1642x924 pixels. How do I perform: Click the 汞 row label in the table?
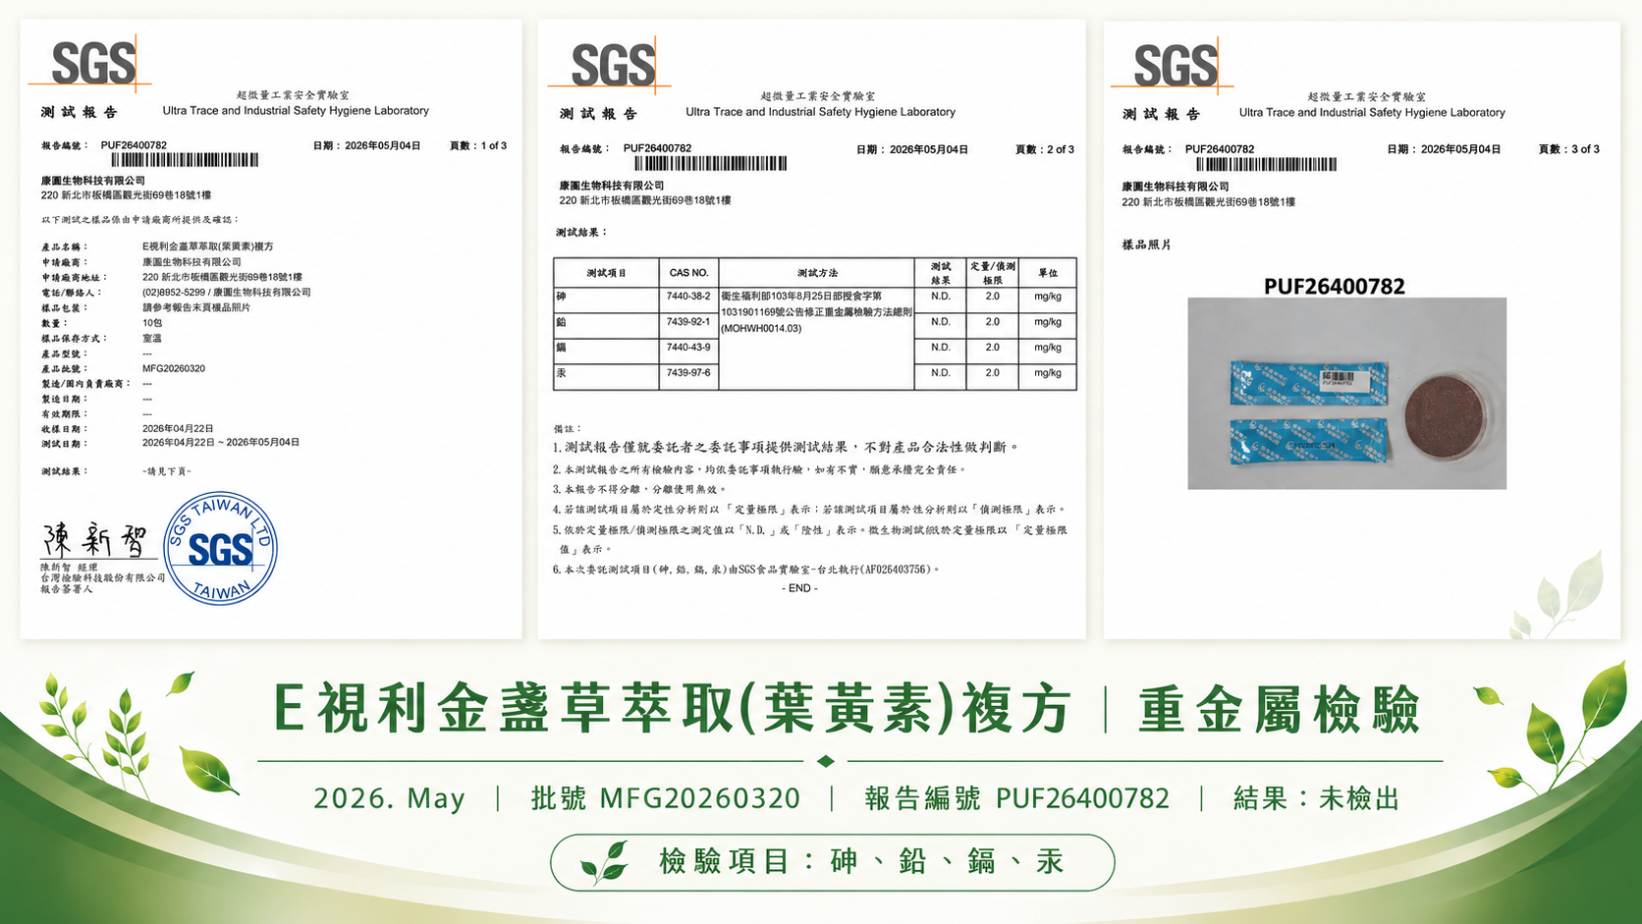tap(561, 373)
